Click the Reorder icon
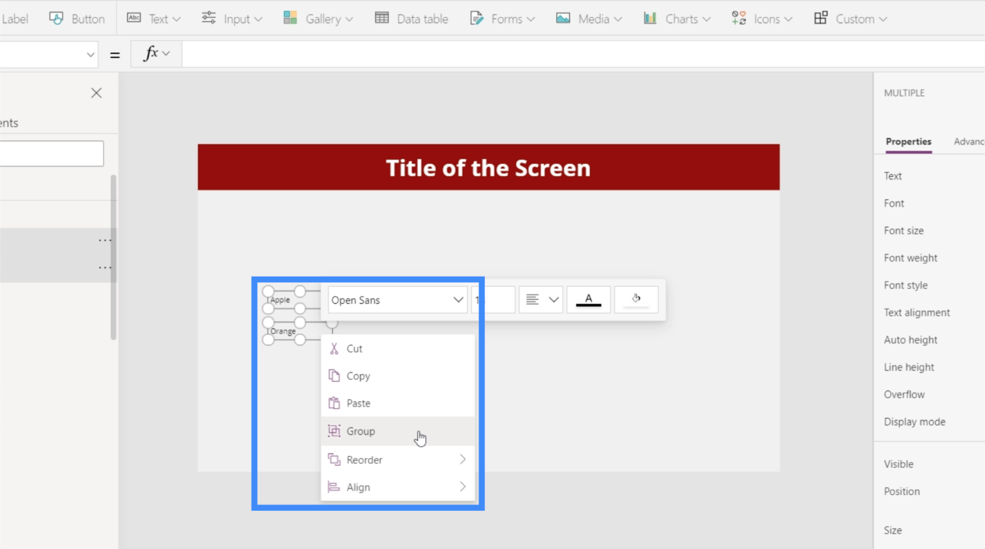Viewport: 985px width, 549px height. [x=334, y=459]
